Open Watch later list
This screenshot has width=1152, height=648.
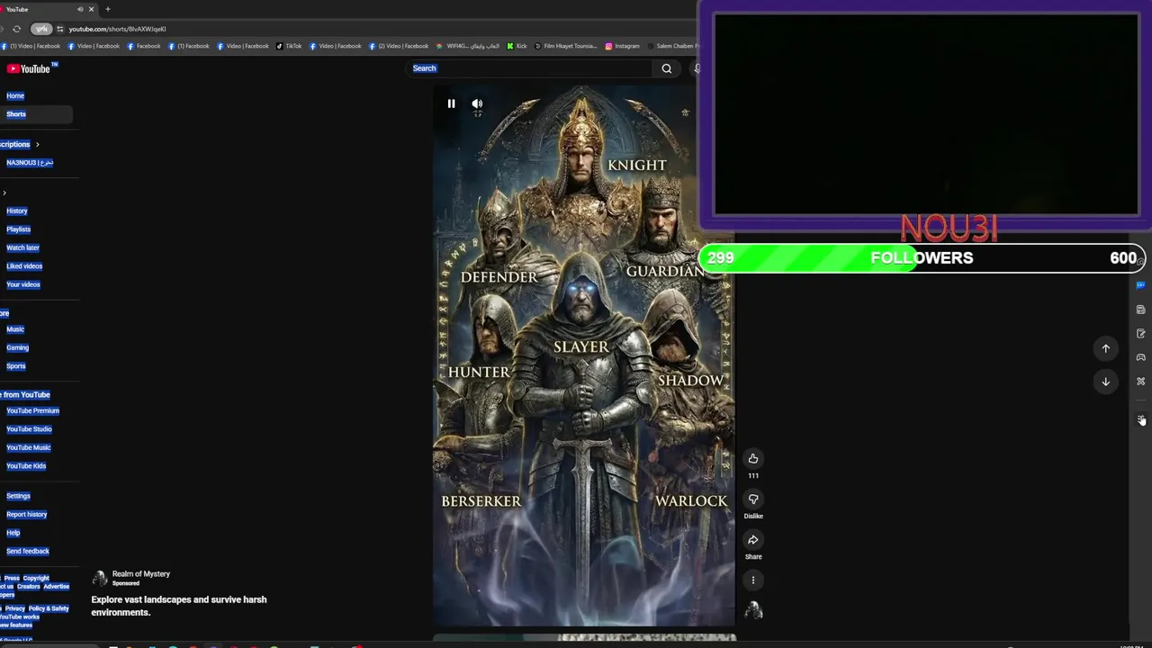point(22,247)
